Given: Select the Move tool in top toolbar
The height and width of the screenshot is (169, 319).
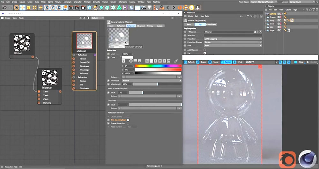Looking at the screenshot, I should click(x=22, y=7).
